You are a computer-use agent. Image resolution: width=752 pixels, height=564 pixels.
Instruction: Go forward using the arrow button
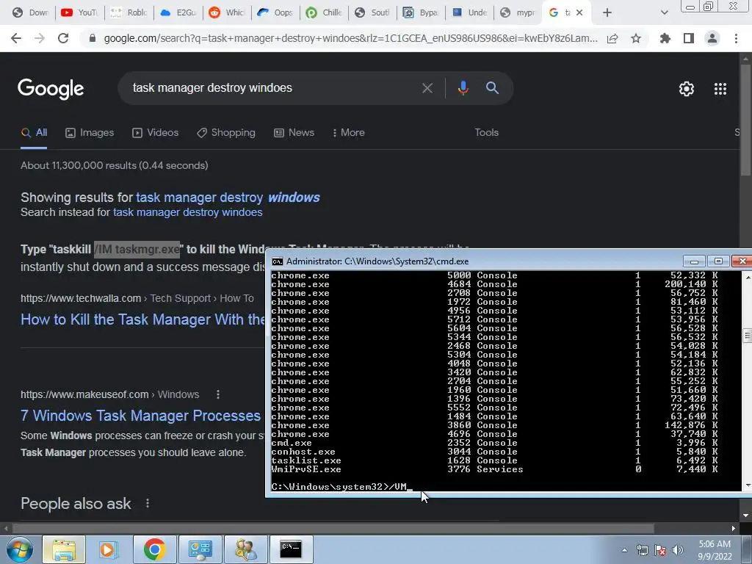point(40,38)
